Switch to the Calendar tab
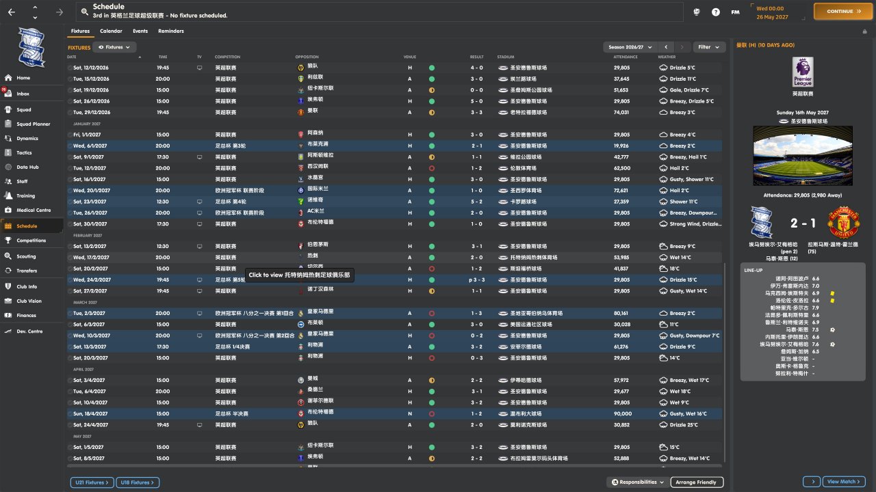 [x=111, y=31]
